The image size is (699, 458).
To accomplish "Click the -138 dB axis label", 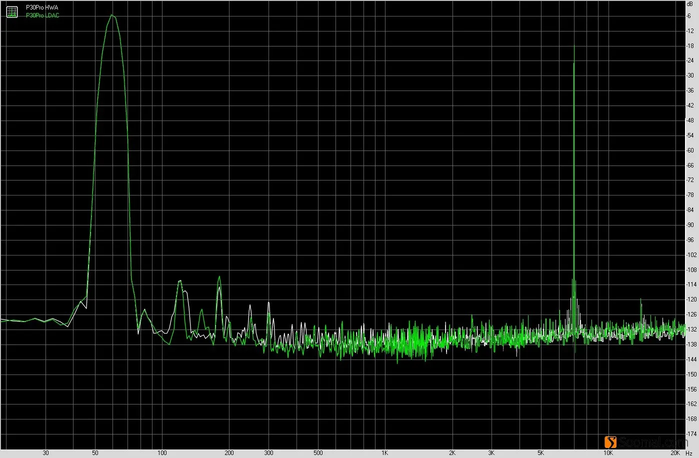I will (x=691, y=344).
